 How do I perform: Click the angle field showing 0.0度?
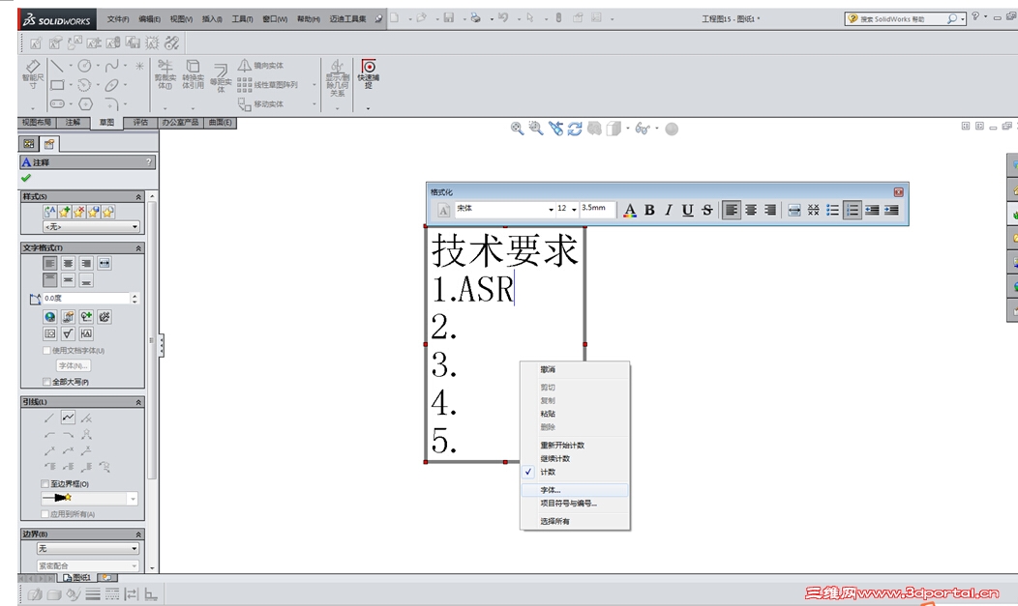86,298
